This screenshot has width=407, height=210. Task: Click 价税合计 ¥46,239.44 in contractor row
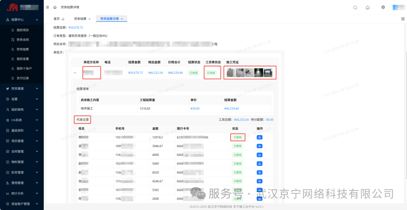176,73
